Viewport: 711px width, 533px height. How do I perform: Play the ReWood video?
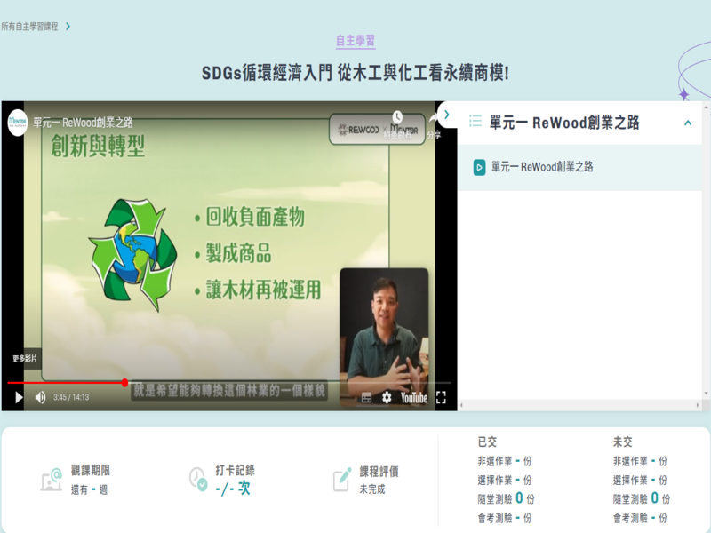click(18, 397)
